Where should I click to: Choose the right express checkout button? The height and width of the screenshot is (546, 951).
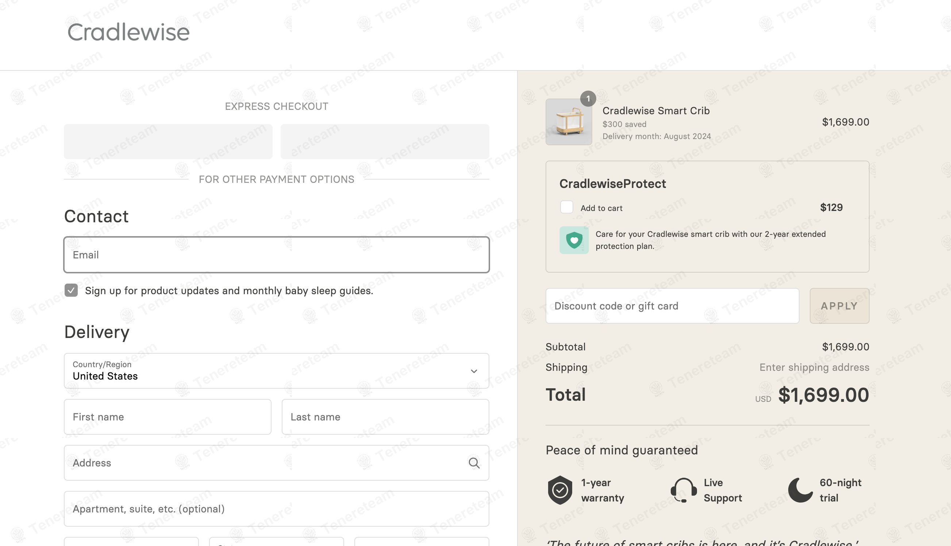tap(385, 142)
